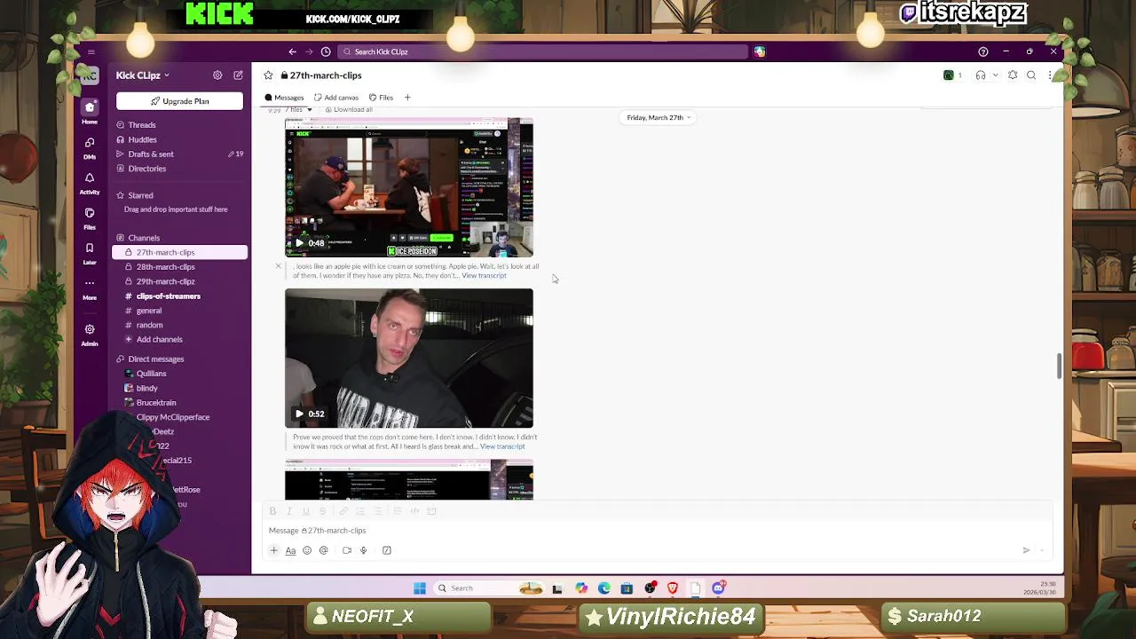The height and width of the screenshot is (639, 1136).
Task: Click Add channels
Action: [159, 339]
